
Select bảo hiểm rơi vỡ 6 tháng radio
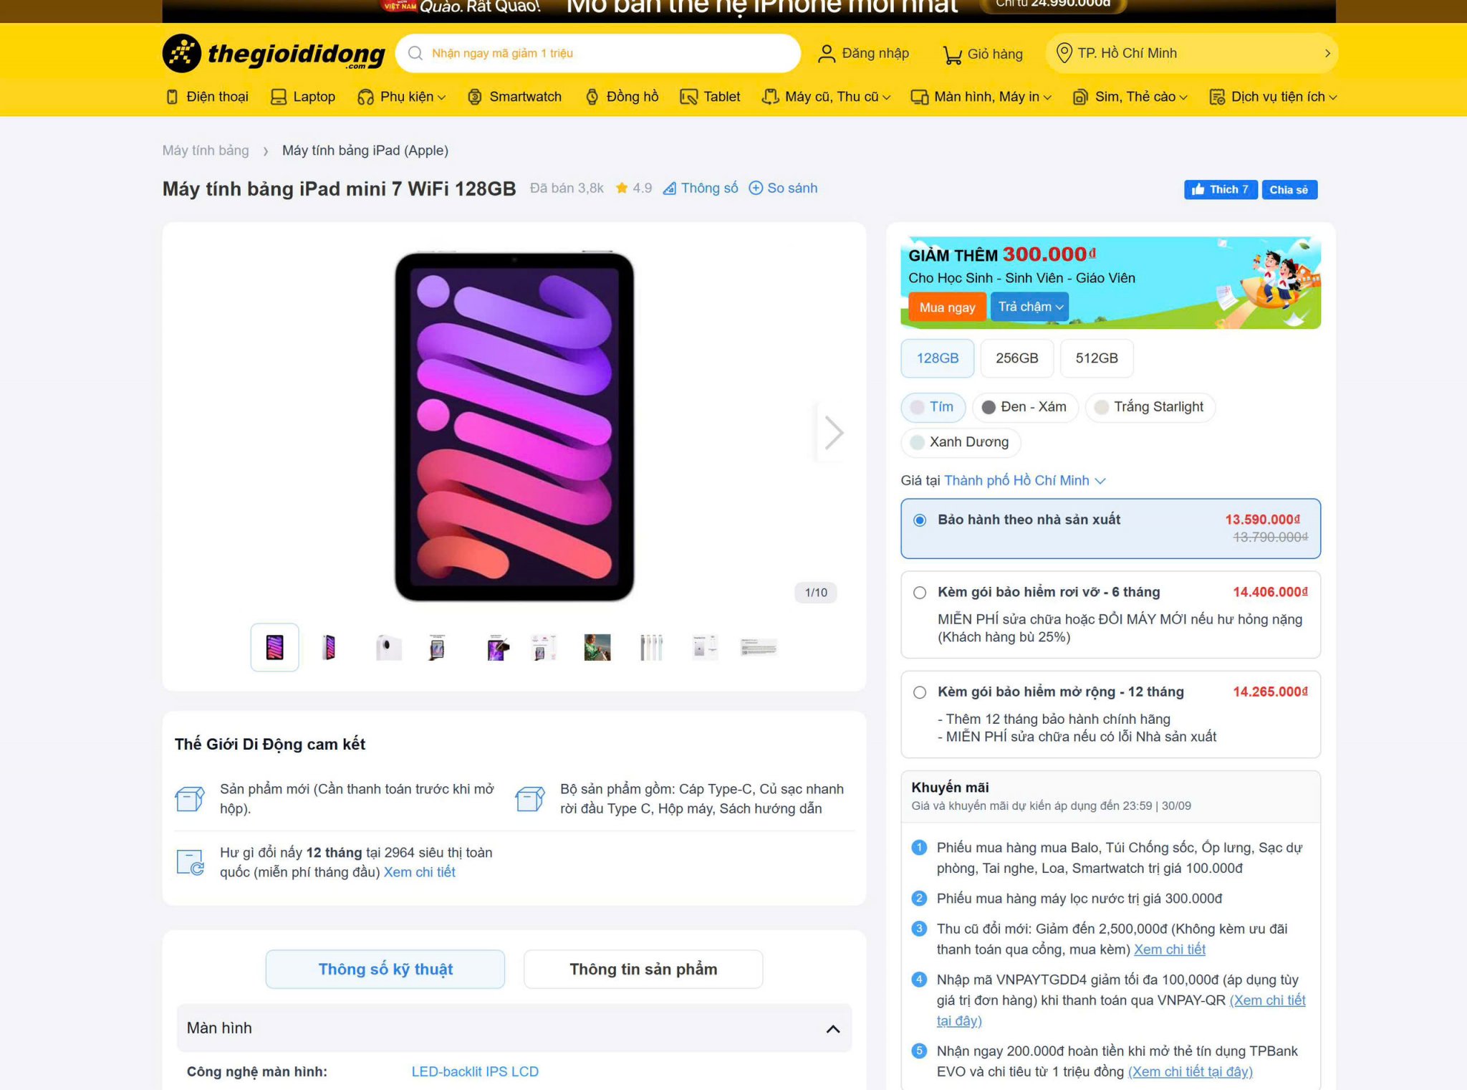pos(920,593)
